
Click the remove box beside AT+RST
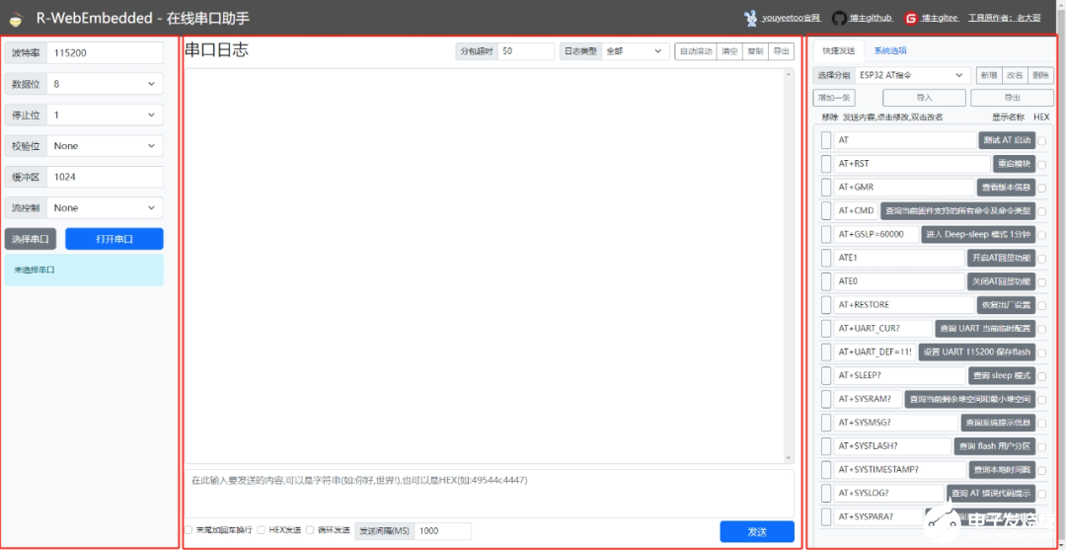826,164
